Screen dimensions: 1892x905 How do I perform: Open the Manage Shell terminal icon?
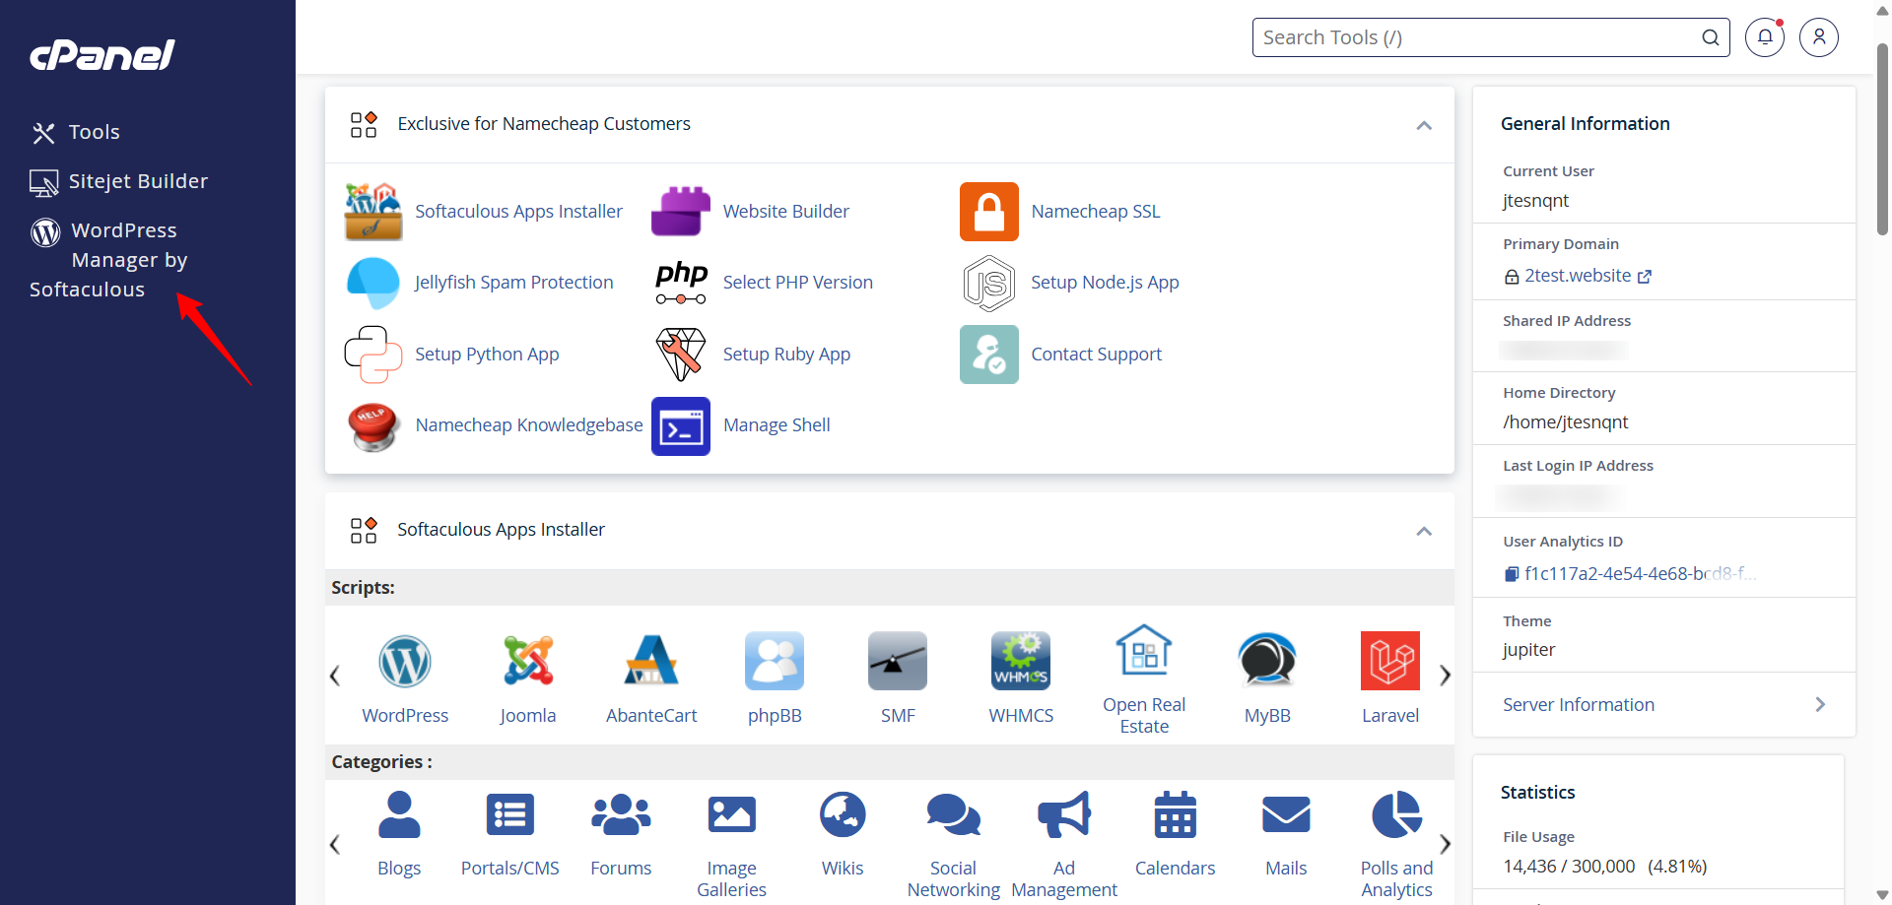coord(681,425)
